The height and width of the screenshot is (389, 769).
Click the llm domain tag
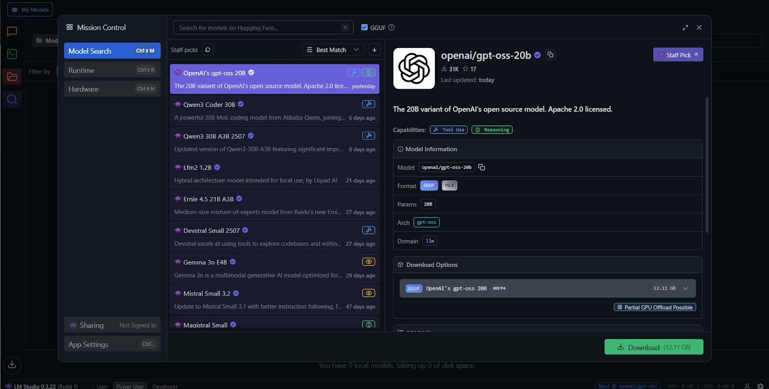click(430, 241)
